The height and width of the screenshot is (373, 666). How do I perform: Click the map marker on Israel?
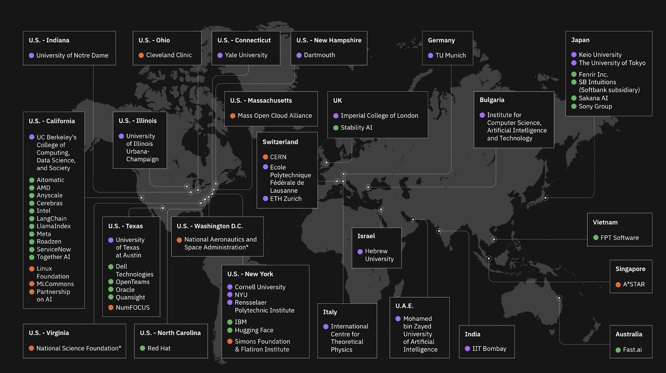[381, 209]
